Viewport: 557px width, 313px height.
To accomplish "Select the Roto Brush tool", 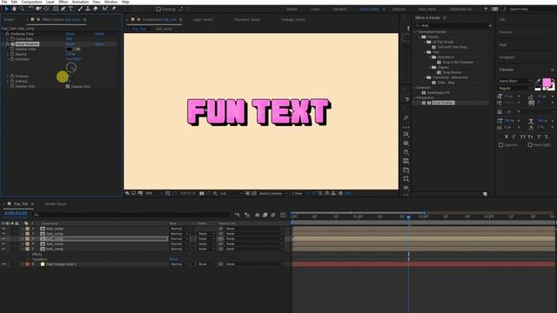I will coord(105,9).
